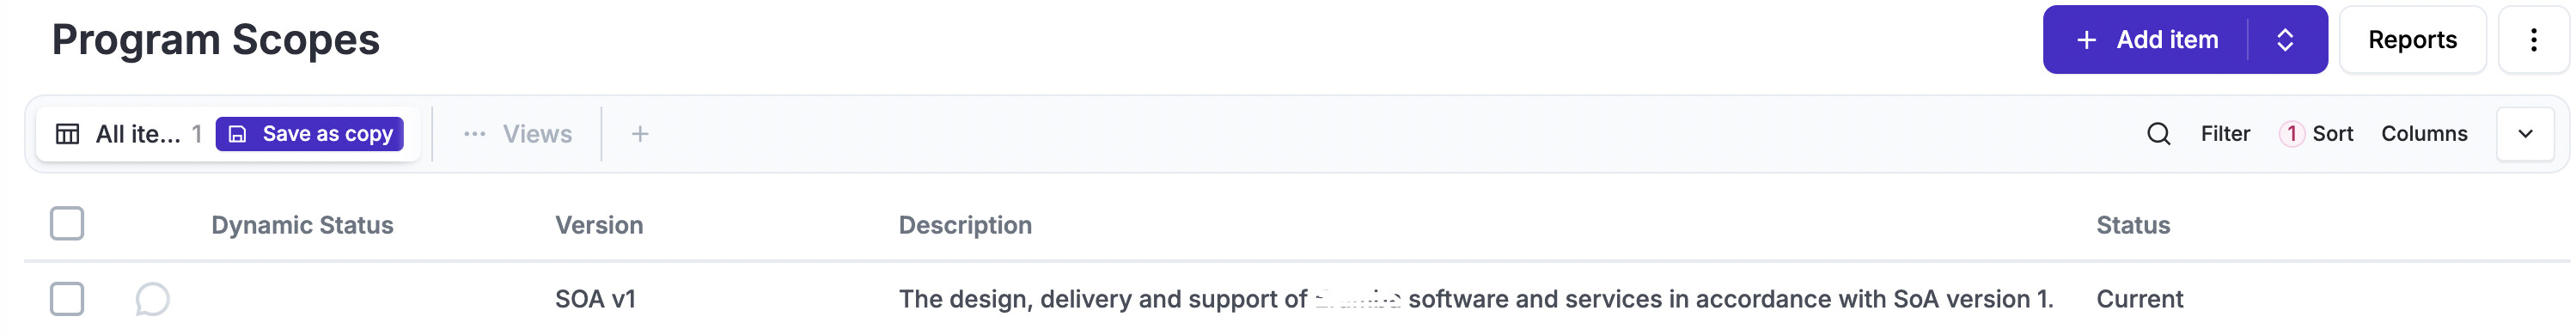2576x335 pixels.
Task: Open the Filter options
Action: (x=2225, y=134)
